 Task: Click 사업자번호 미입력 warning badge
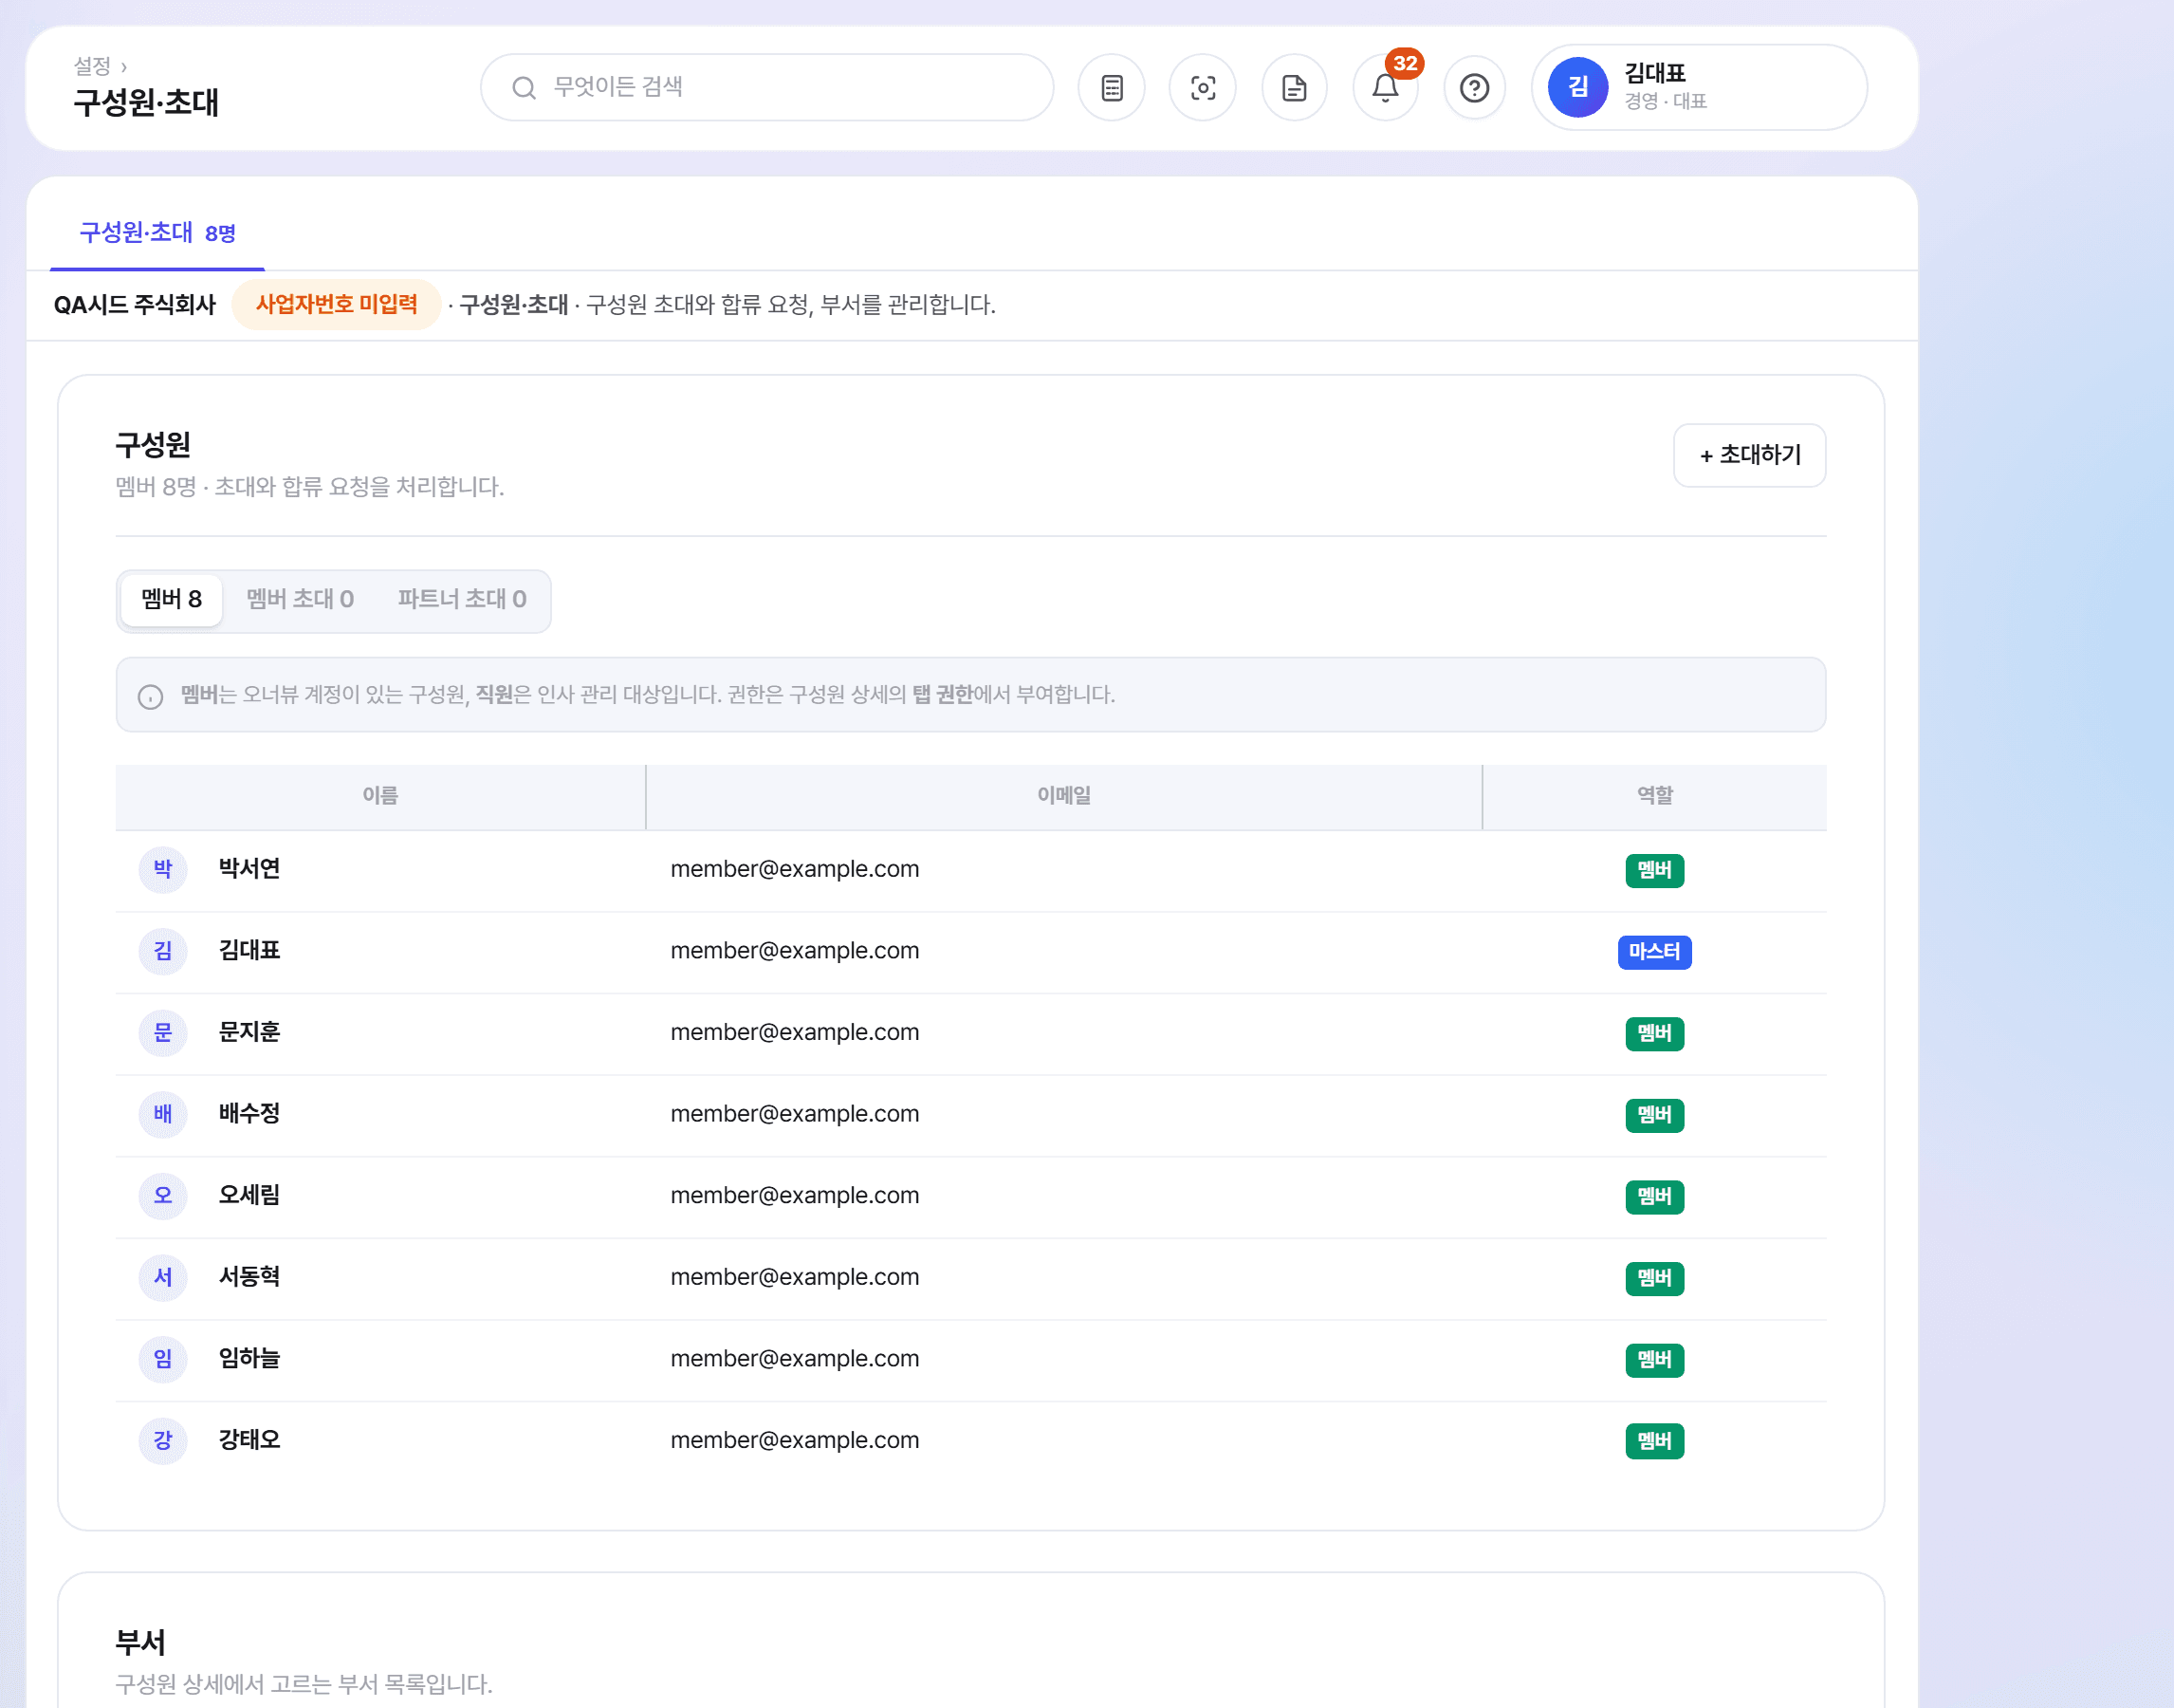click(x=336, y=304)
